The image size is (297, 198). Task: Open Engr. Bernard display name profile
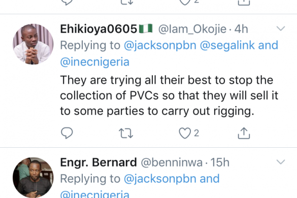tap(98, 162)
